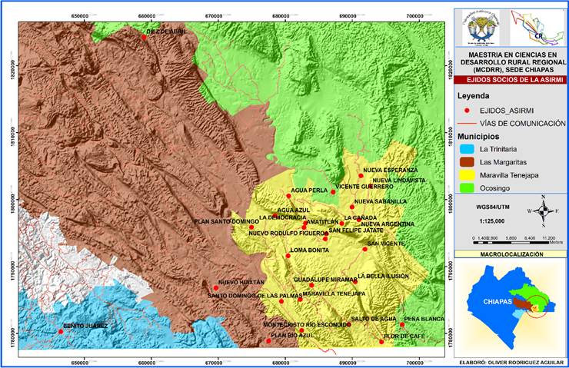
Task: Click the Nuevo Huixtan red marker
Action: pyautogui.click(x=215, y=288)
